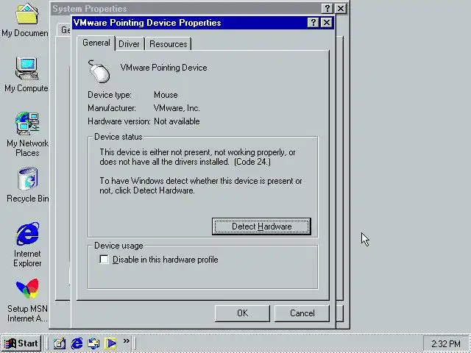Click the Show Desktop quick launch icon
The image size is (471, 353).
tap(60, 343)
